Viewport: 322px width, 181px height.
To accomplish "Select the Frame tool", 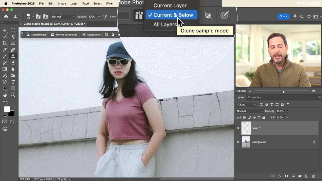I will [x=13, y=43].
